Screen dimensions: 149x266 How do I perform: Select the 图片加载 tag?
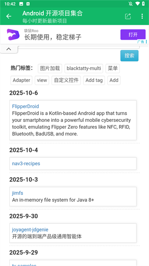50,68
